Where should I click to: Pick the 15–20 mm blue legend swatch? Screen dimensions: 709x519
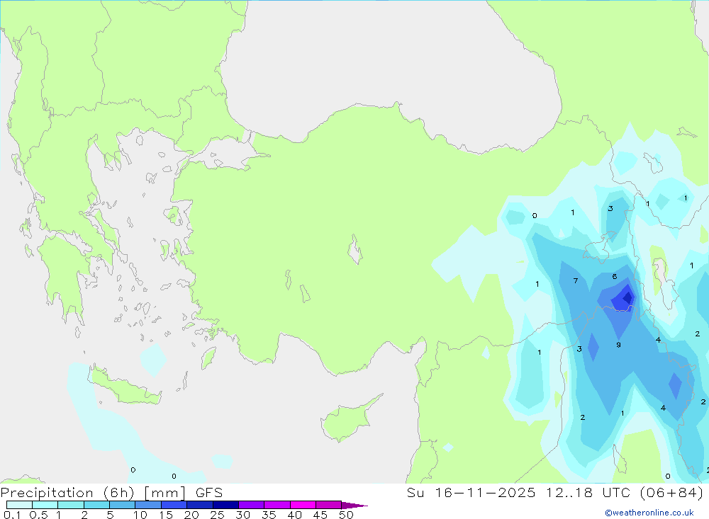click(x=174, y=505)
